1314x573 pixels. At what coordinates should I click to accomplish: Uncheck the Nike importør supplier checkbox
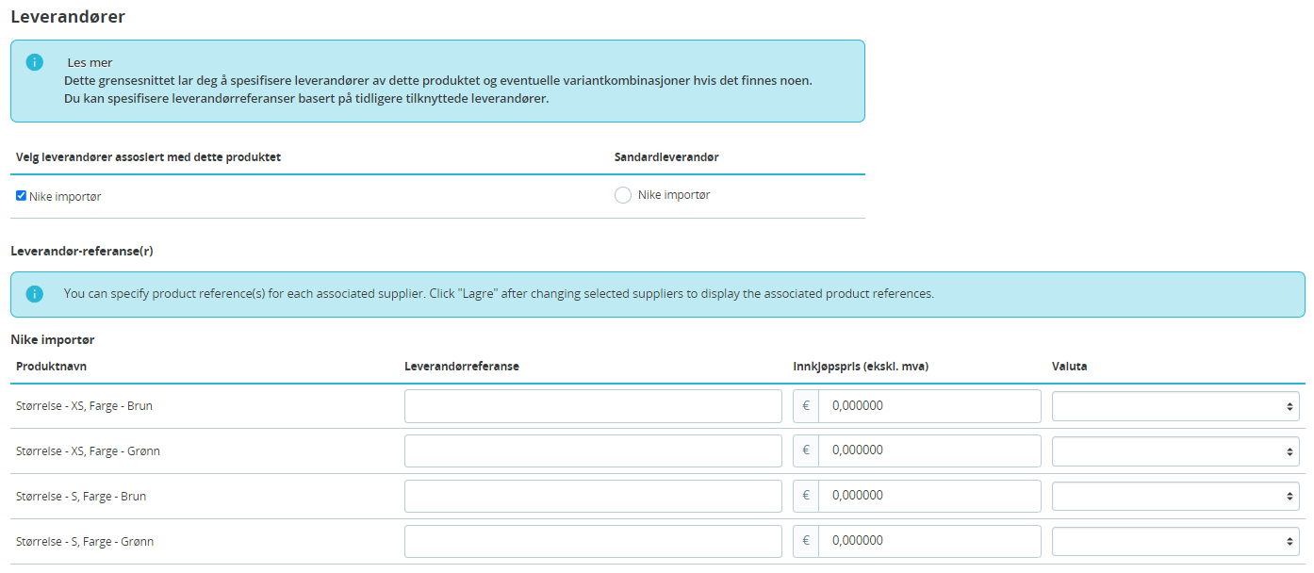pyautogui.click(x=22, y=196)
